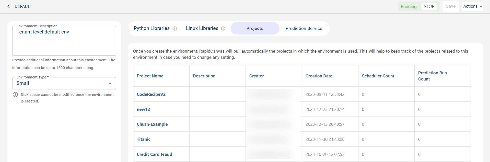Open the CodeRecipeV2 project
This screenshot has width=490, height=162.
(x=151, y=94)
